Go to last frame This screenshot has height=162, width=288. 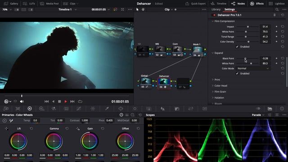tap(72, 101)
